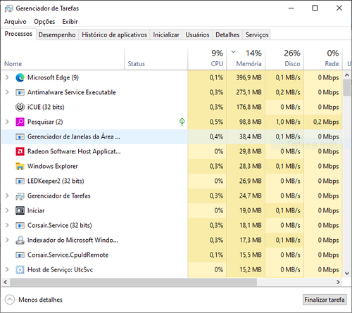Expand the Corsair.Service process tree
Image resolution: width=352 pixels, height=313 pixels.
pos(7,225)
